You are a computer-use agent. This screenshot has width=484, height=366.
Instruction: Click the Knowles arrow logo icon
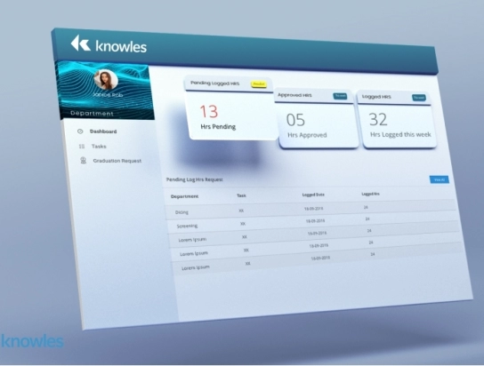[81, 44]
